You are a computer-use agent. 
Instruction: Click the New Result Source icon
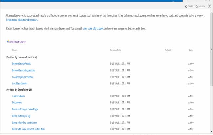(8, 41)
